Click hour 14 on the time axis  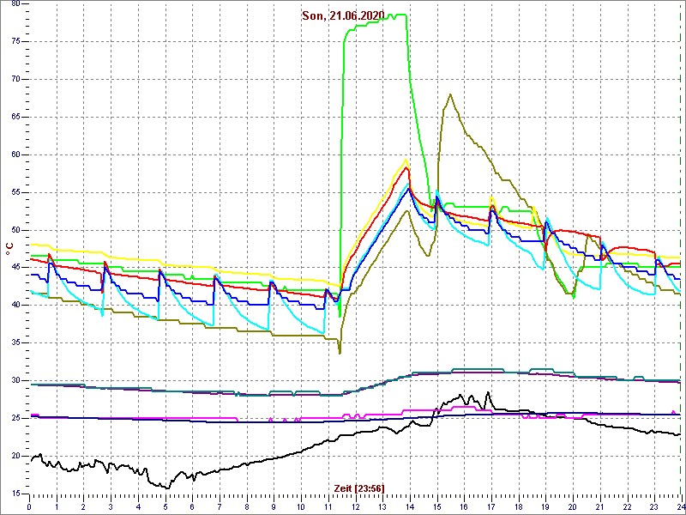click(x=410, y=506)
